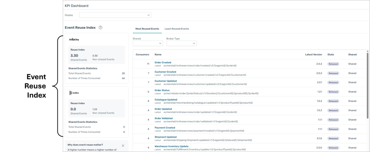Click the Released badge for Order Created
Viewport: 370px width, 152px height.
click(333, 64)
